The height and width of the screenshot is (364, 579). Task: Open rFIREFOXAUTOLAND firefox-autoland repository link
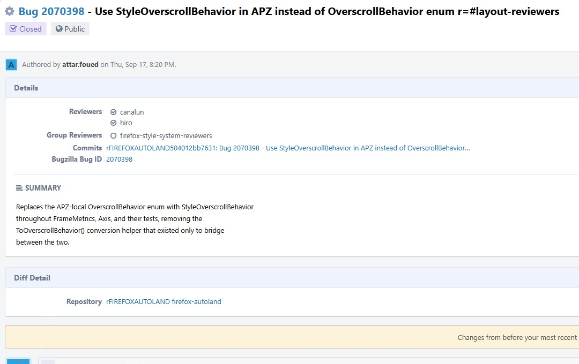(x=164, y=302)
